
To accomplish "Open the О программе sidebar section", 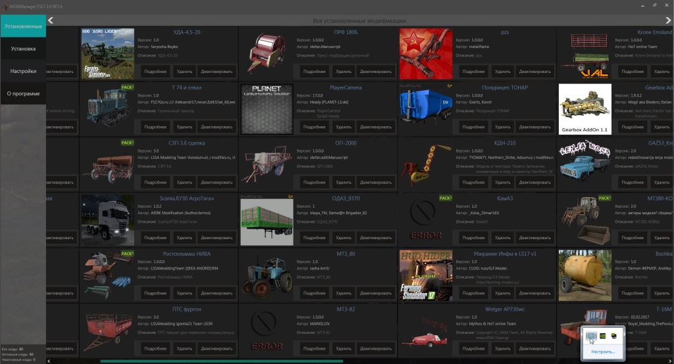I will 23,93.
